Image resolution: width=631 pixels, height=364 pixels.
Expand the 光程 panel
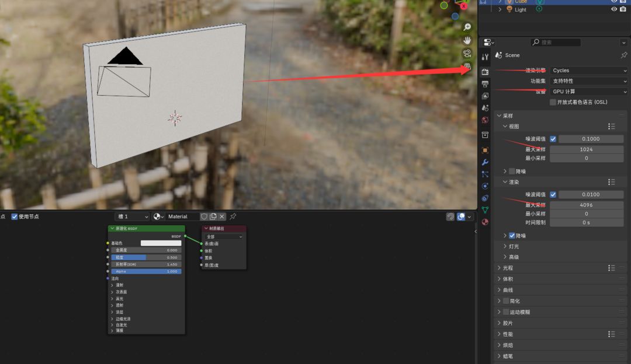point(499,268)
